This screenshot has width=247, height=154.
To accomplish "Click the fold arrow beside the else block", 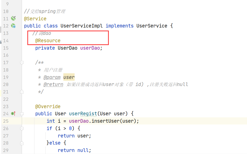I will 22,143.
